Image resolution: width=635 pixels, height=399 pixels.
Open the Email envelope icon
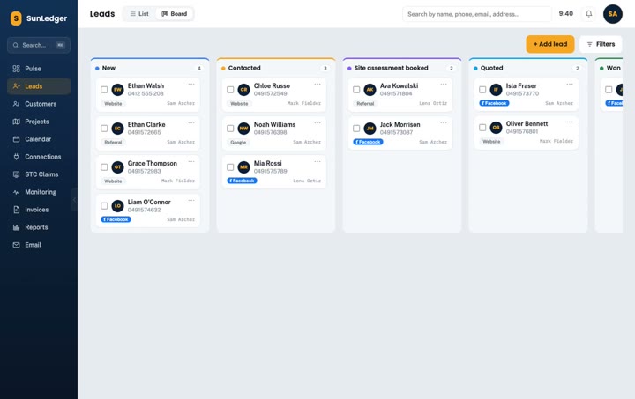16,245
